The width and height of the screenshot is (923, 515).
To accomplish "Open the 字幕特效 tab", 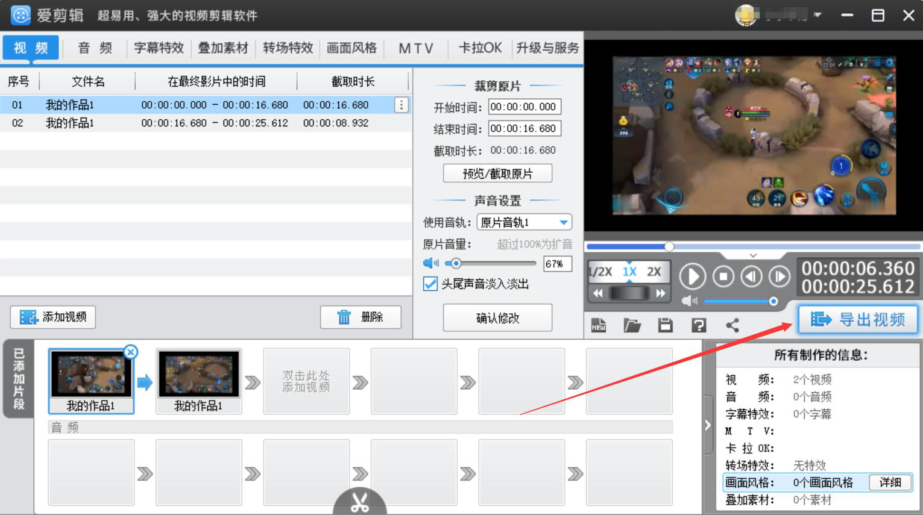I will coord(159,48).
